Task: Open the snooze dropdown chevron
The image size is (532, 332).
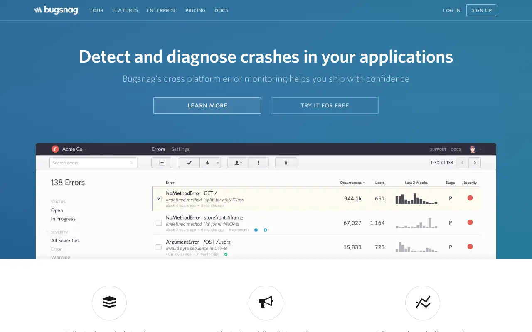Action: click(x=218, y=163)
